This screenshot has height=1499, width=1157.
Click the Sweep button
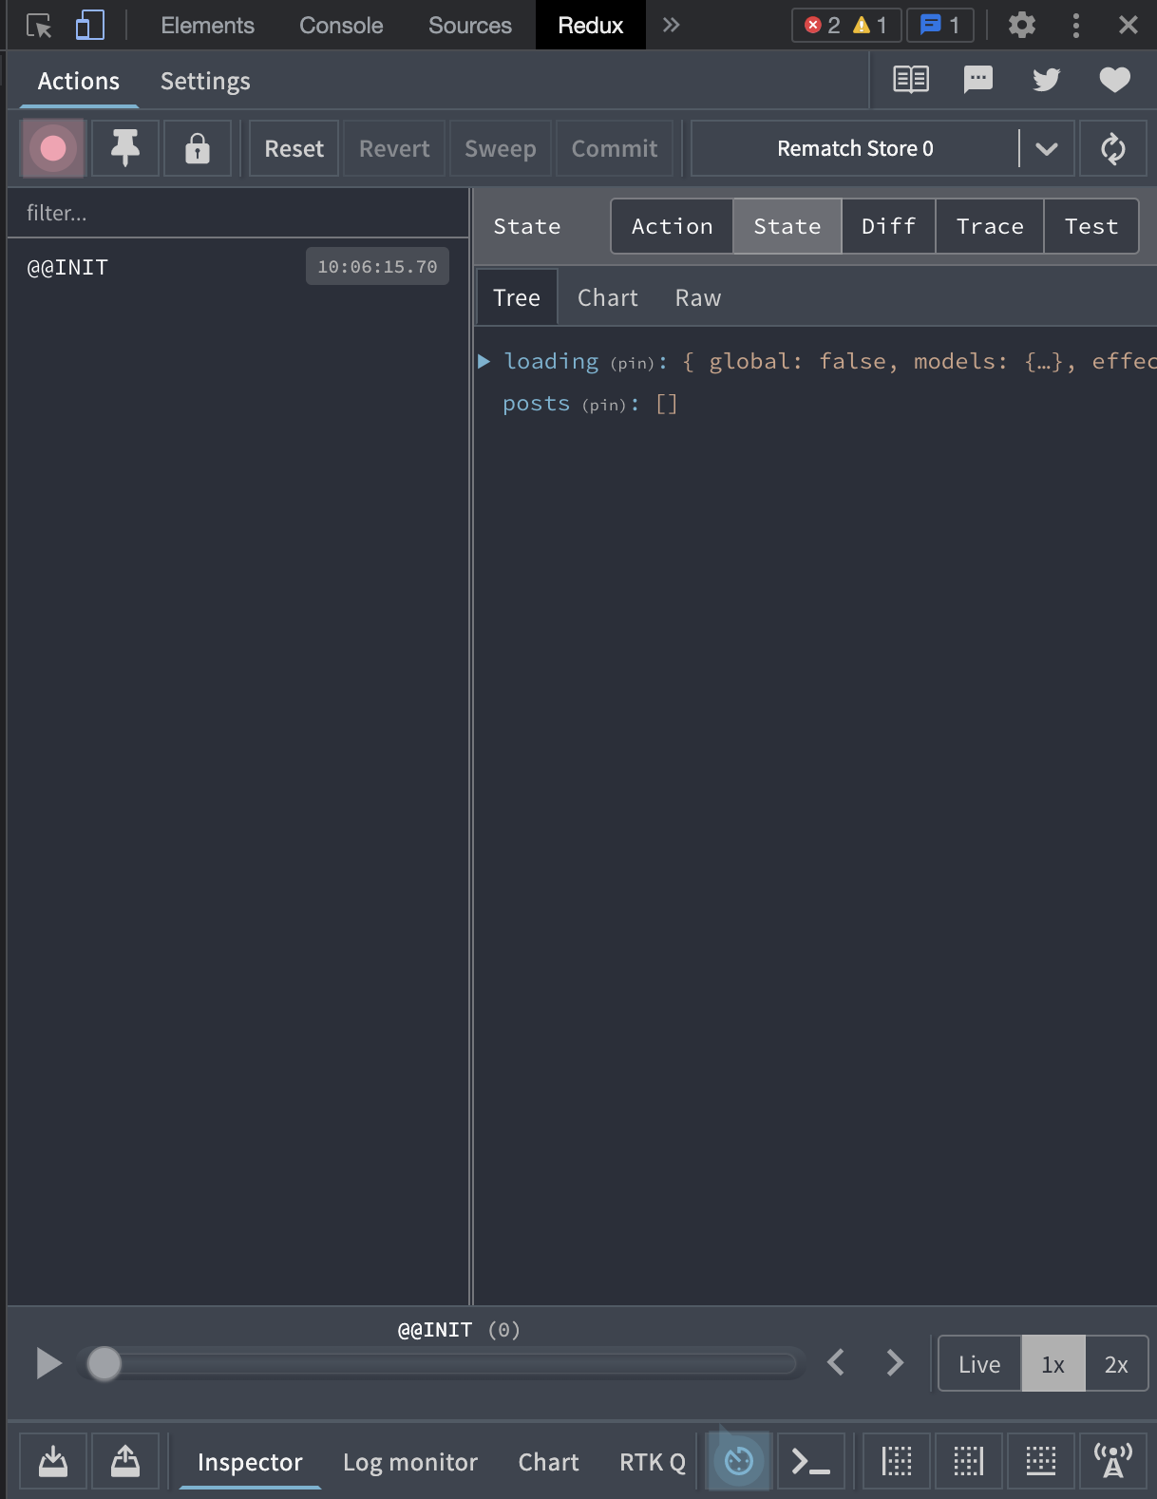pyautogui.click(x=500, y=148)
